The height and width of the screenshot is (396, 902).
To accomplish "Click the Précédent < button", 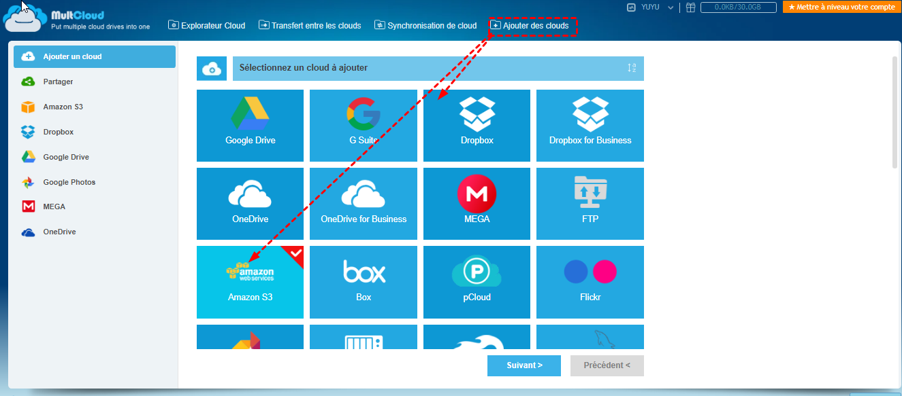I will [x=607, y=365].
